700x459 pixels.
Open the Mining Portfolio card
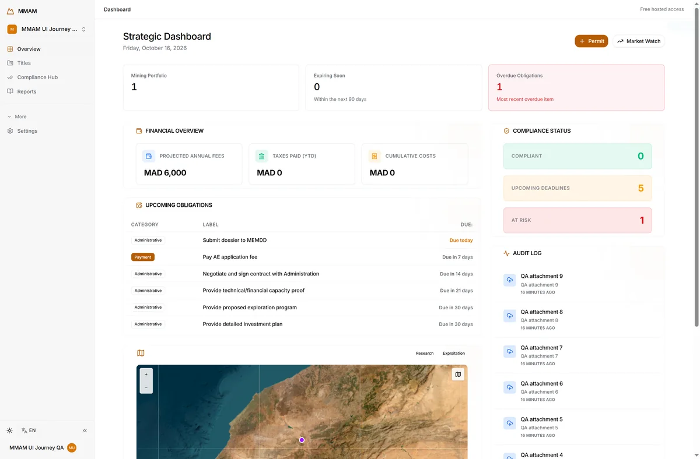(211, 87)
